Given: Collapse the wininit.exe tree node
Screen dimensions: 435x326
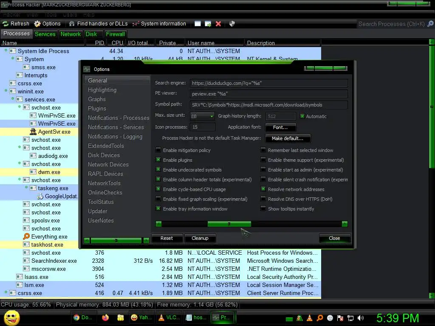Looking at the screenshot, I should (x=6, y=91).
